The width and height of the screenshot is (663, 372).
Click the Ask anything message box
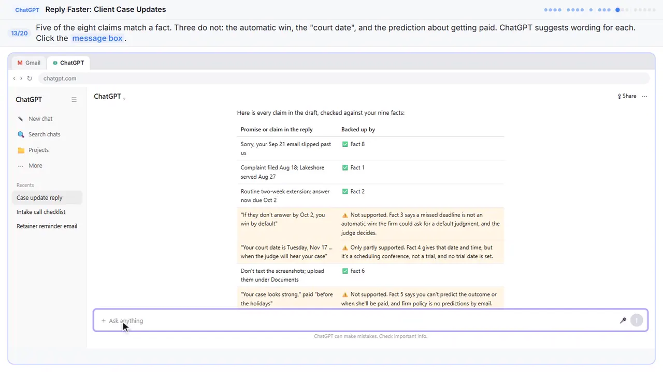[370, 320]
